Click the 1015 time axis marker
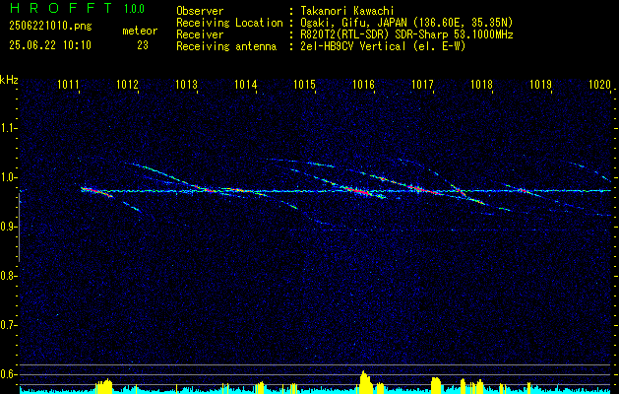 (x=304, y=85)
